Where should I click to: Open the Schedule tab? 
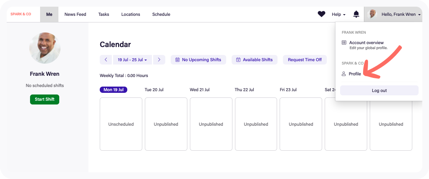coord(161,15)
